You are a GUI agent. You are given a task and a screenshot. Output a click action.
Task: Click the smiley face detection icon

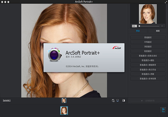coord(118,100)
